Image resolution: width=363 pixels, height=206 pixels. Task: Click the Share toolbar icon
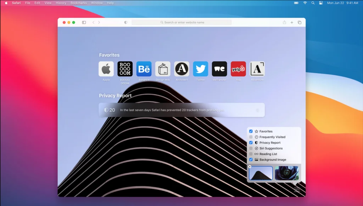[285, 22]
